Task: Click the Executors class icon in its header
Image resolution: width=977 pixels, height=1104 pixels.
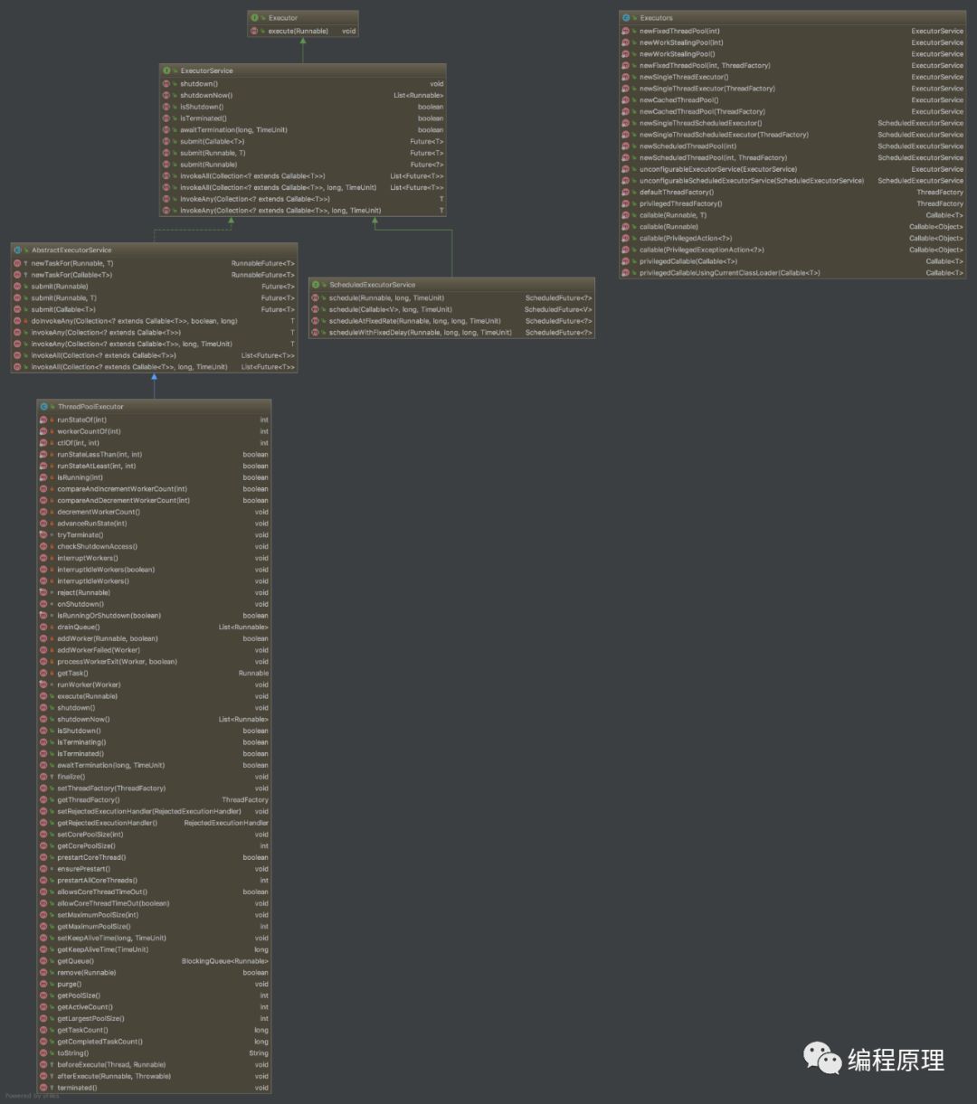Action: pos(626,17)
